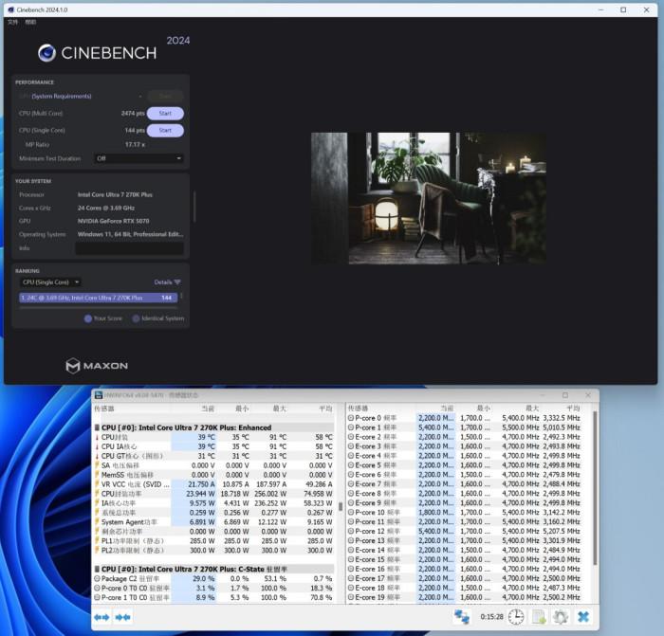
Task: Click the circle icon beside E-core 2 频率
Action: click(x=351, y=437)
